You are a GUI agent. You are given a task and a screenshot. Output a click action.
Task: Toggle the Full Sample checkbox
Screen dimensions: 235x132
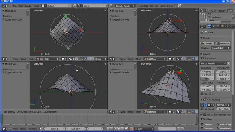(202, 109)
